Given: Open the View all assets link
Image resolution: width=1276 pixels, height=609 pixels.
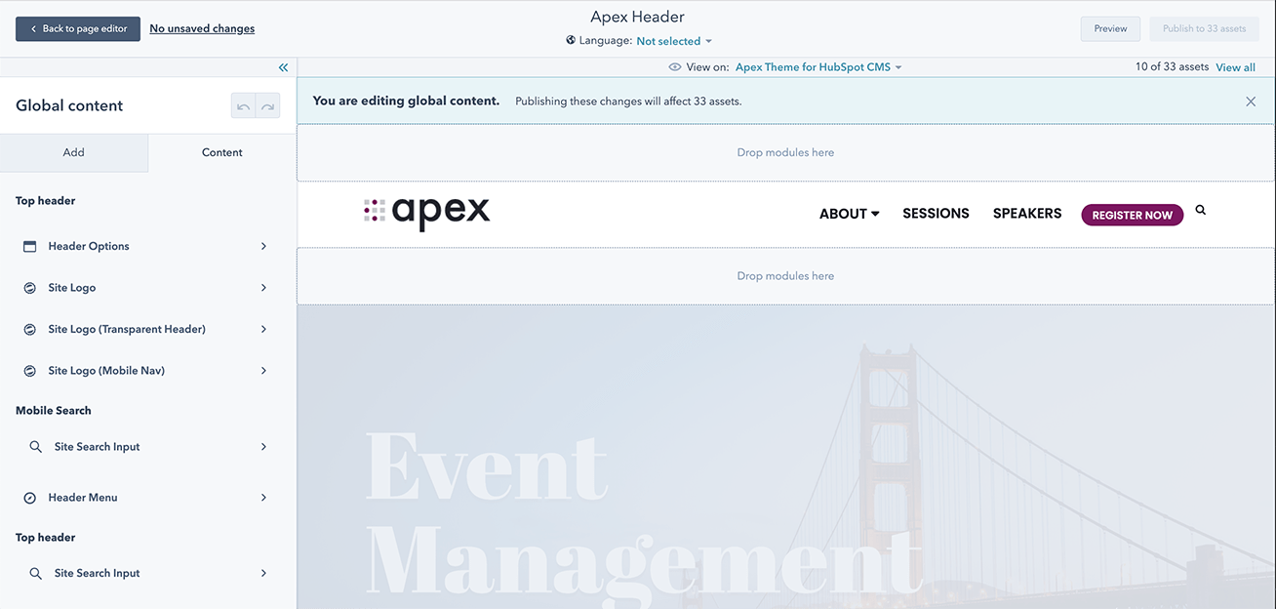Looking at the screenshot, I should pyautogui.click(x=1235, y=67).
